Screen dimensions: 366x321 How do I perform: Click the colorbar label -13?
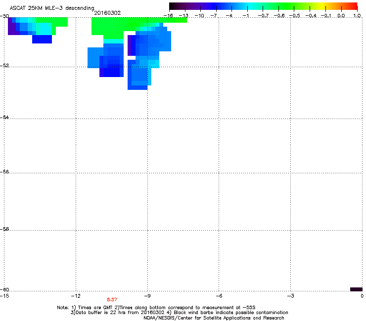[x=183, y=16]
